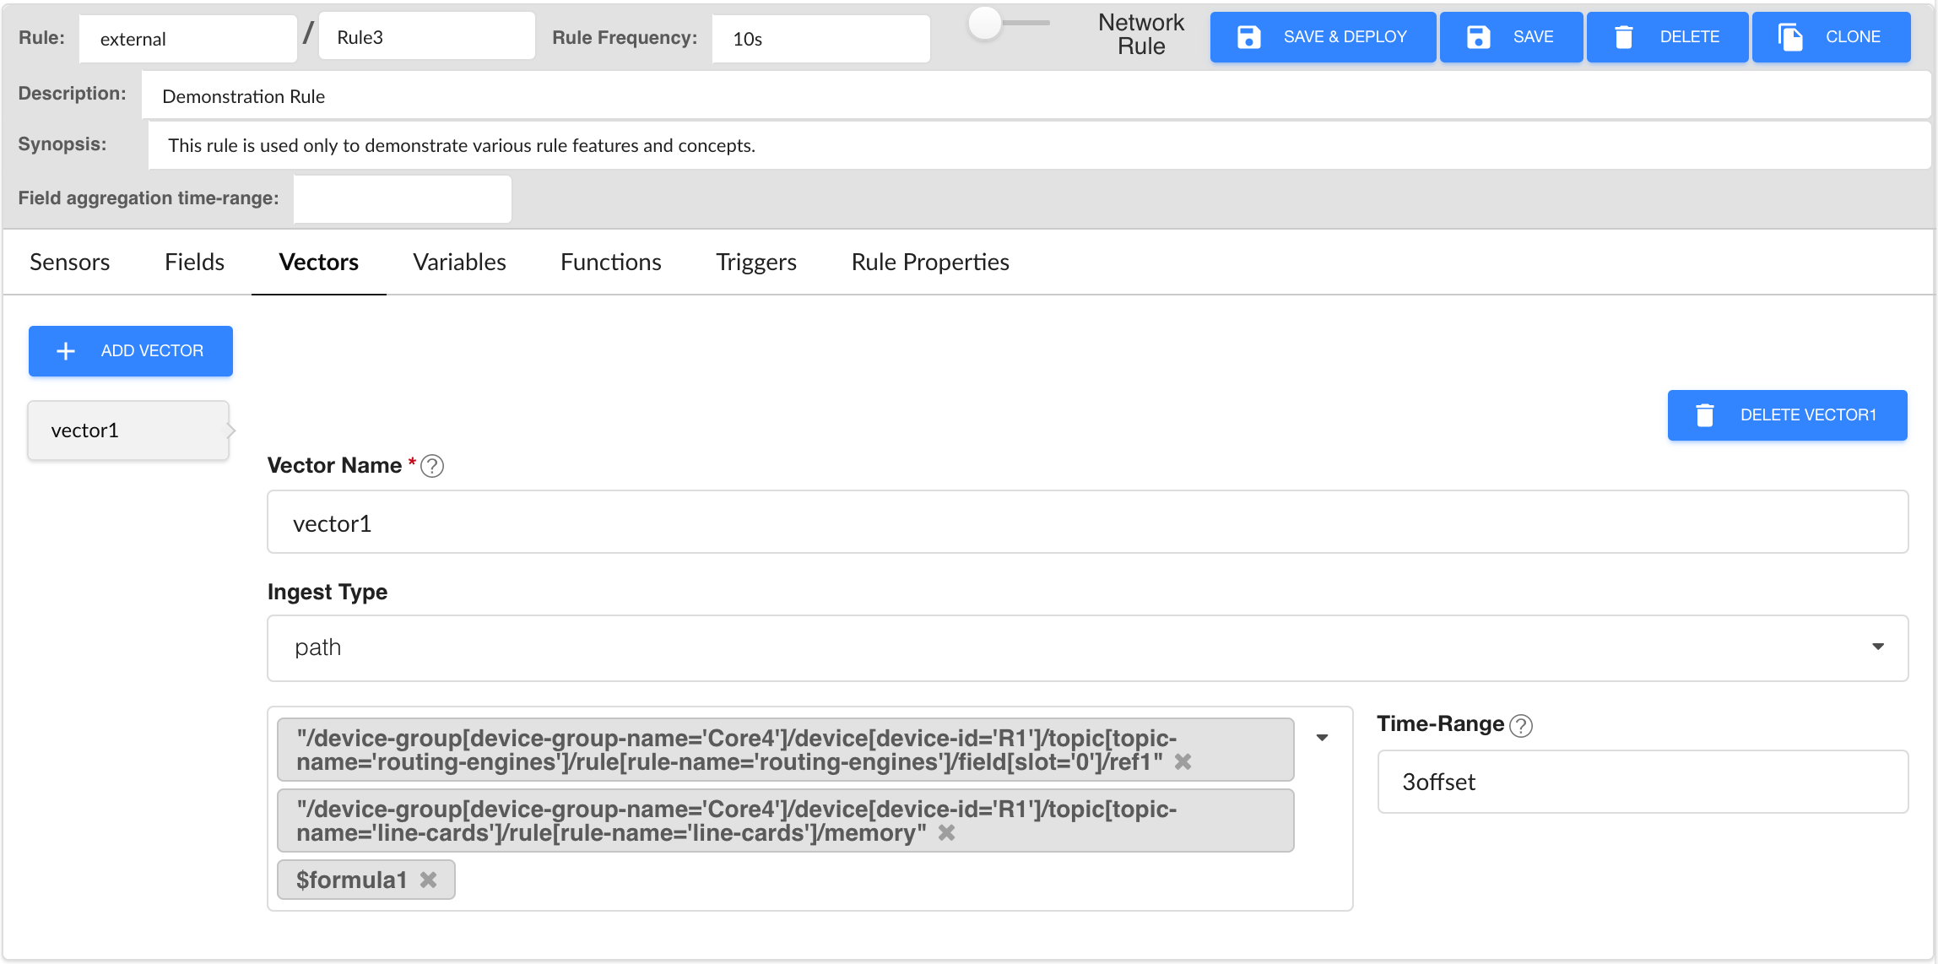
Task: Click the Time-Range help question icon
Action: (1521, 725)
